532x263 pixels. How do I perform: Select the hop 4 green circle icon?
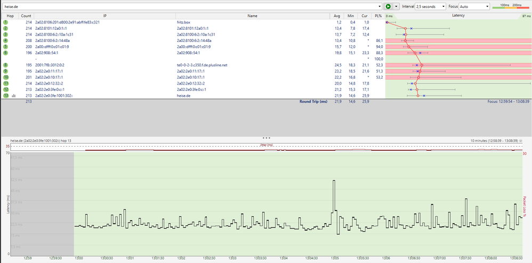click(x=6, y=40)
